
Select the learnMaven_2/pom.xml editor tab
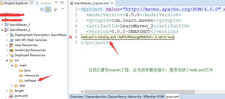[x=92, y=3]
